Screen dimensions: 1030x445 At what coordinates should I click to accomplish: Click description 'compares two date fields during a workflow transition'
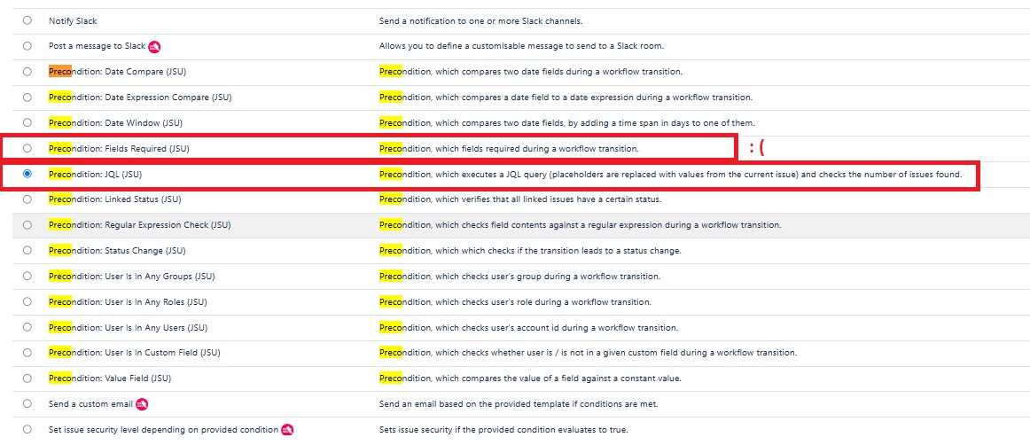531,72
